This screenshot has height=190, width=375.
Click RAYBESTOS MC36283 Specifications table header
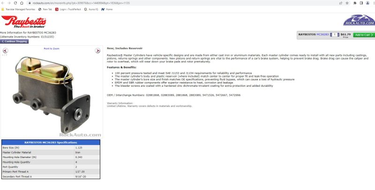(x=51, y=142)
